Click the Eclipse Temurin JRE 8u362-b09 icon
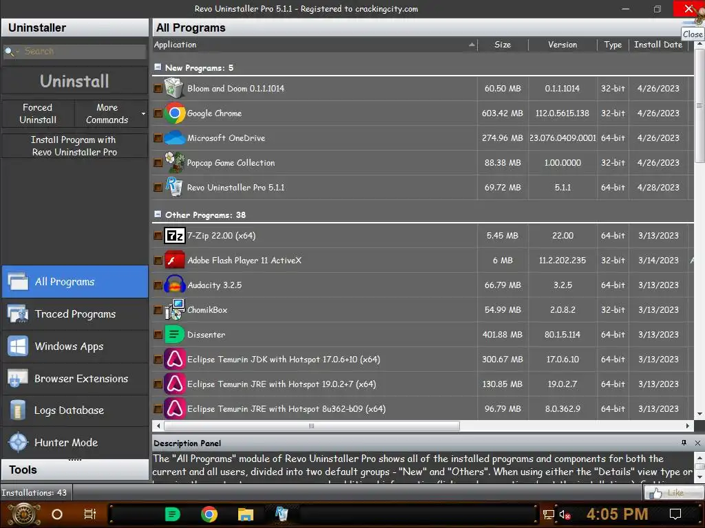Image resolution: width=705 pixels, height=528 pixels. tap(174, 408)
